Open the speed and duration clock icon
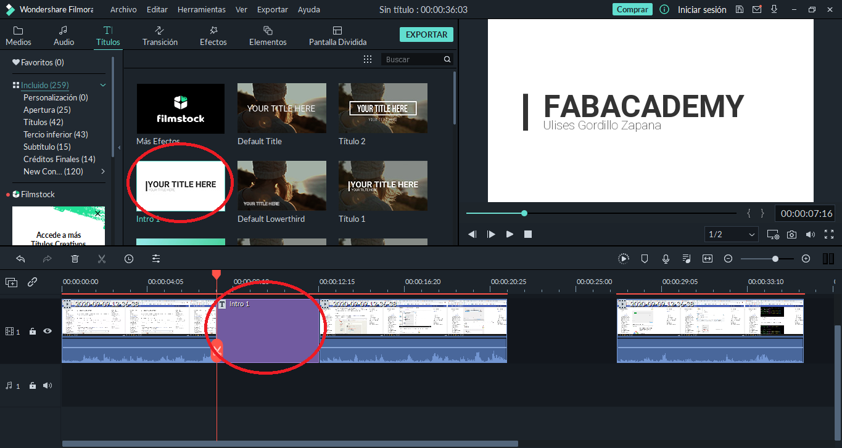 (129, 259)
